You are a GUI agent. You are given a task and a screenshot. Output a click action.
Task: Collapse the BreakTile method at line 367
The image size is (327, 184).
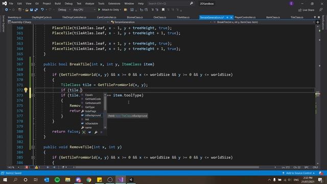point(33,64)
